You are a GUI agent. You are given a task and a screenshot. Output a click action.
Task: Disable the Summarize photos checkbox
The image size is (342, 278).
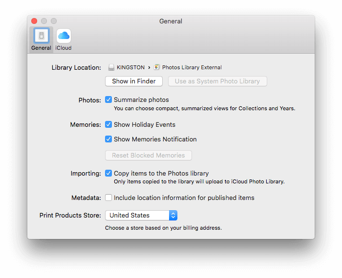pyautogui.click(x=108, y=100)
